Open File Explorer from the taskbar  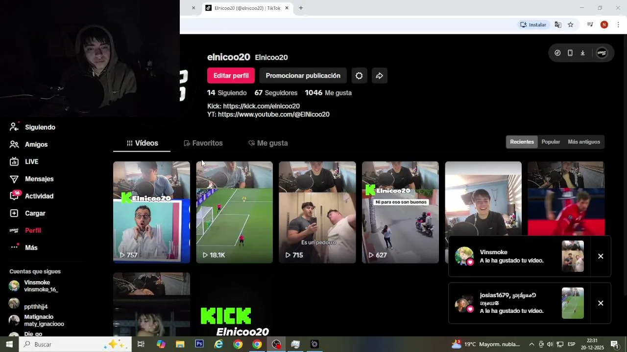pos(180,344)
